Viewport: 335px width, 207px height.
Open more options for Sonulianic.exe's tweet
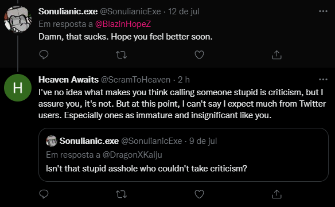click(x=323, y=11)
